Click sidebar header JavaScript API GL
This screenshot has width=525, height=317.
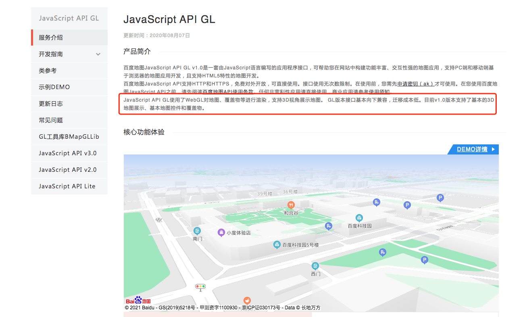click(x=69, y=18)
